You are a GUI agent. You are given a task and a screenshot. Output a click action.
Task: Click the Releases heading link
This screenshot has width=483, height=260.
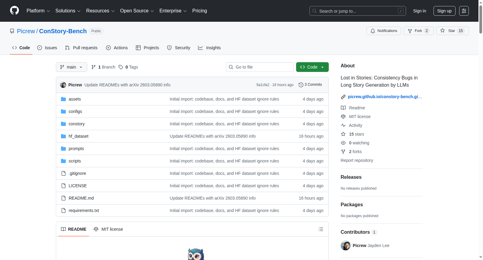(x=351, y=177)
